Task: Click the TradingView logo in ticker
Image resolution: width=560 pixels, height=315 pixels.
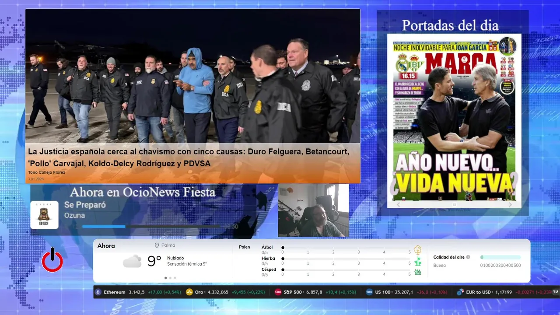Action: [x=556, y=292]
